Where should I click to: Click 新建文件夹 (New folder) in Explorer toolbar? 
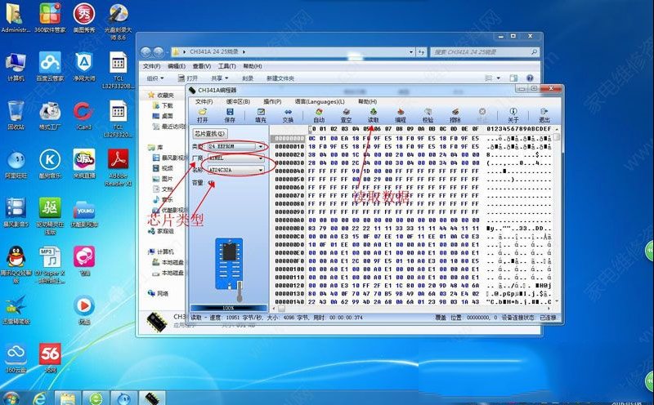(280, 78)
